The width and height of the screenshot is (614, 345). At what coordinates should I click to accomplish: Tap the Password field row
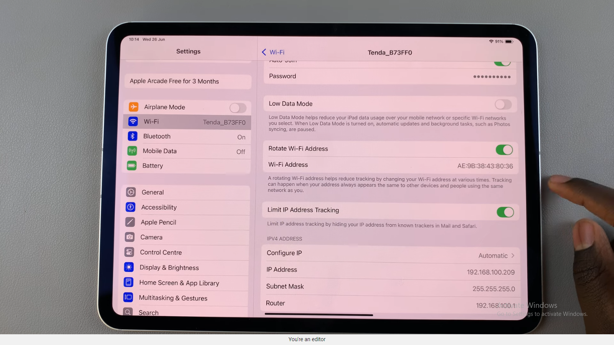click(390, 76)
